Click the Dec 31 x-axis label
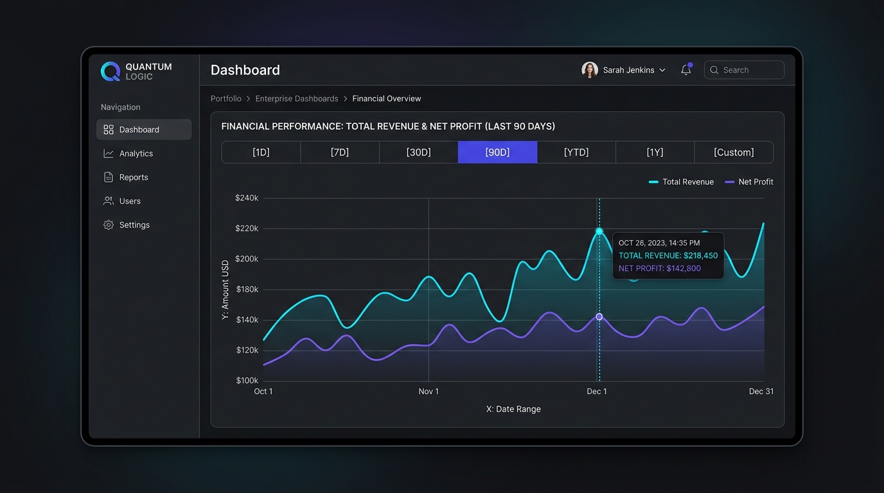884x493 pixels. pyautogui.click(x=761, y=392)
